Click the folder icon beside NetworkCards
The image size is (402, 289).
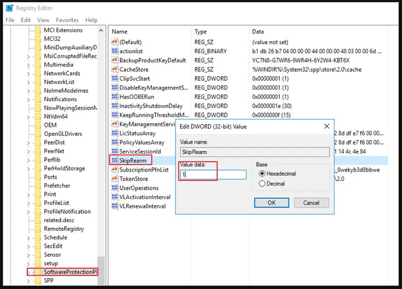coord(38,73)
